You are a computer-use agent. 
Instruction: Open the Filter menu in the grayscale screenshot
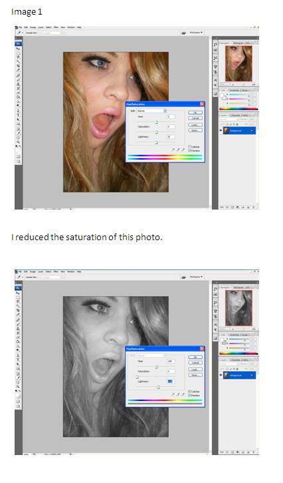click(x=56, y=271)
